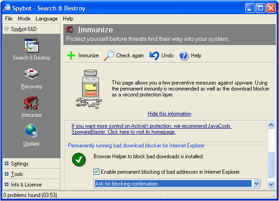Click 'Browser Helper to block bad downloads is installed.'

[x=149, y=156]
